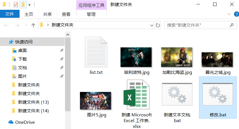The image size is (239, 129).
Task: Open the list.txt file icon
Action: pyautogui.click(x=96, y=52)
